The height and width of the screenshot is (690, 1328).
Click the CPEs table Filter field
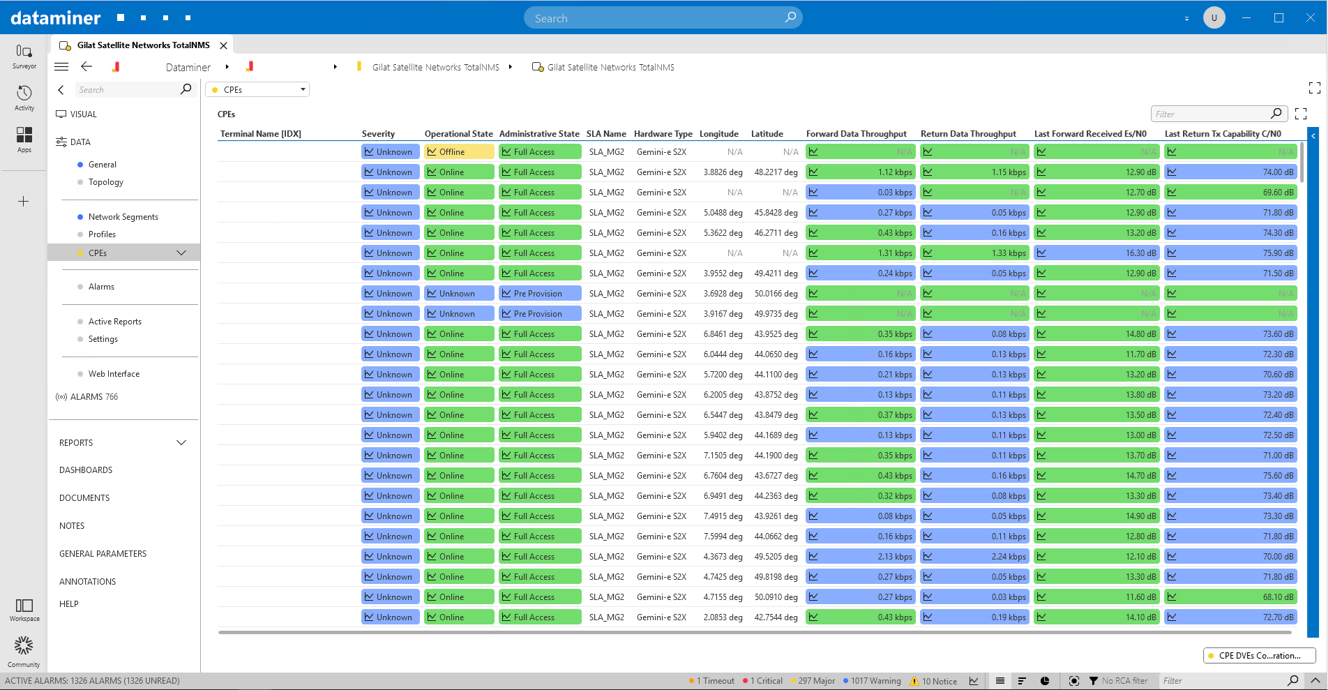[x=1218, y=114]
